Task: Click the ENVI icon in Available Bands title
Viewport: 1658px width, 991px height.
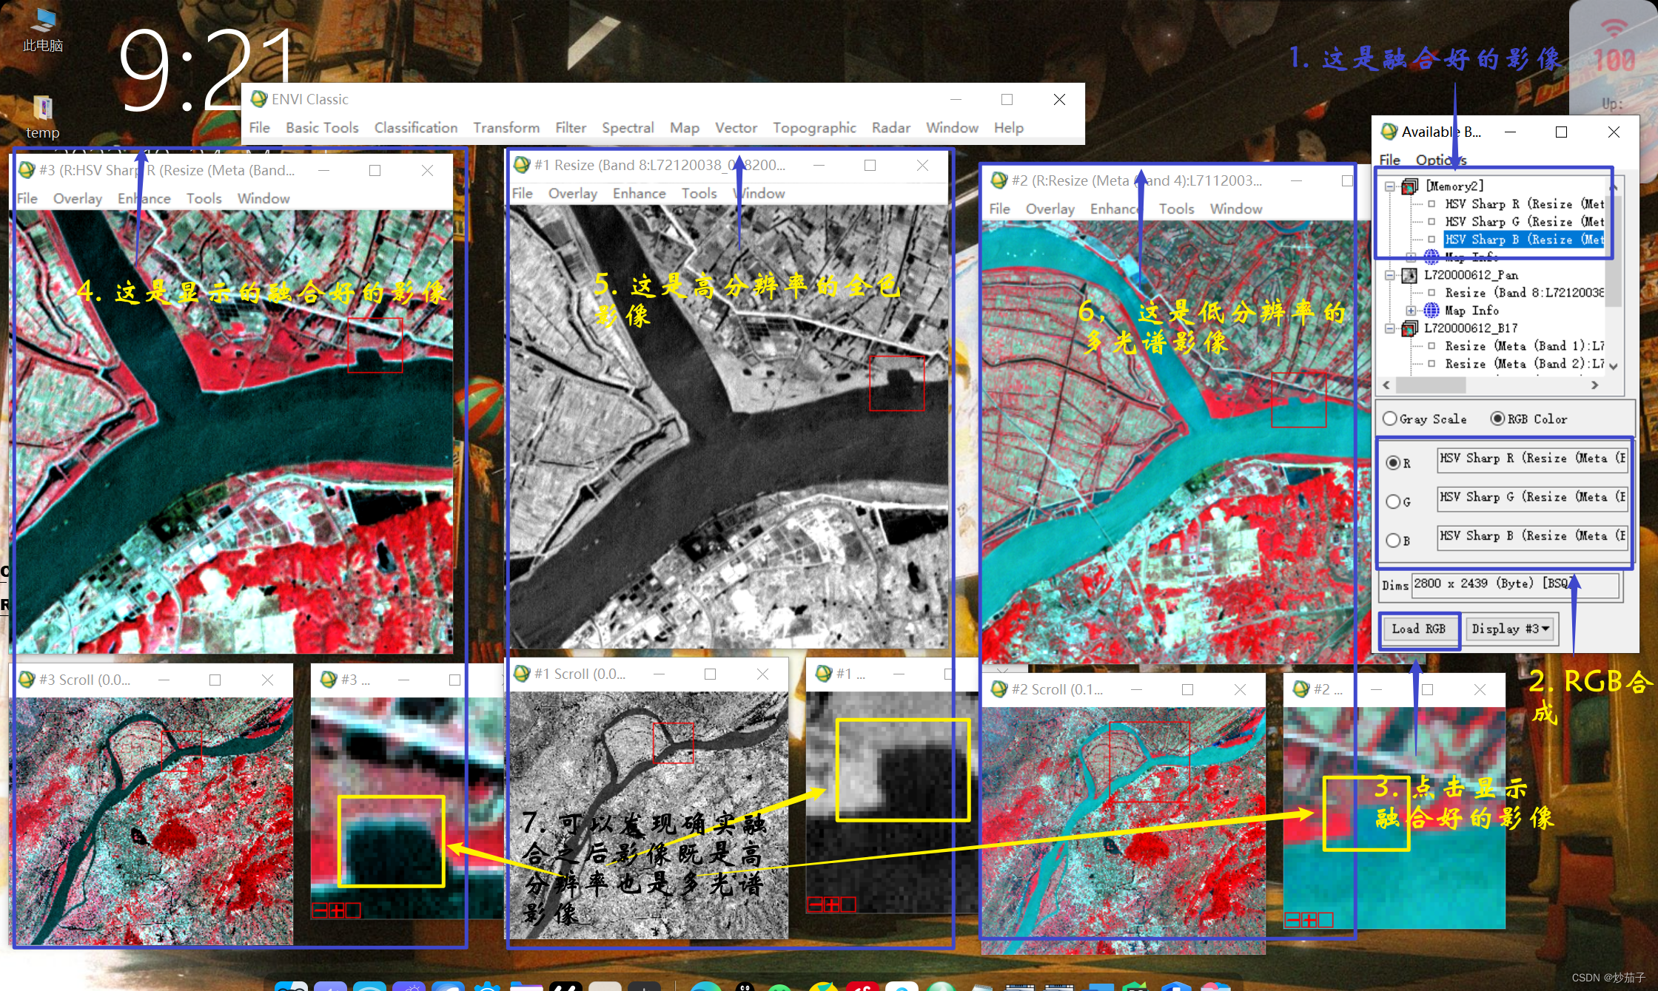Action: coord(1389,132)
